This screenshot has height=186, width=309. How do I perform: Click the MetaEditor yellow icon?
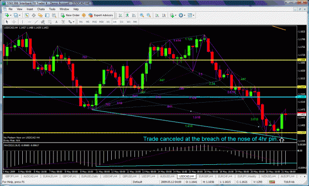(x=84, y=15)
